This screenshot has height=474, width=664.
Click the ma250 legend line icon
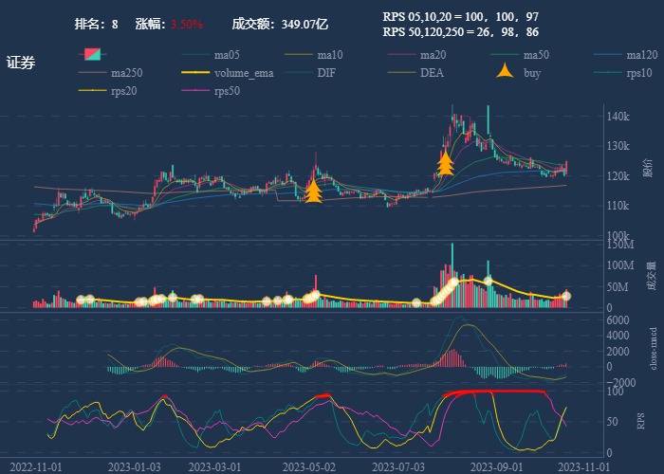pyautogui.click(x=91, y=73)
